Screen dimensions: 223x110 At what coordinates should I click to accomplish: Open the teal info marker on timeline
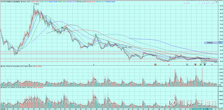[187, 64]
